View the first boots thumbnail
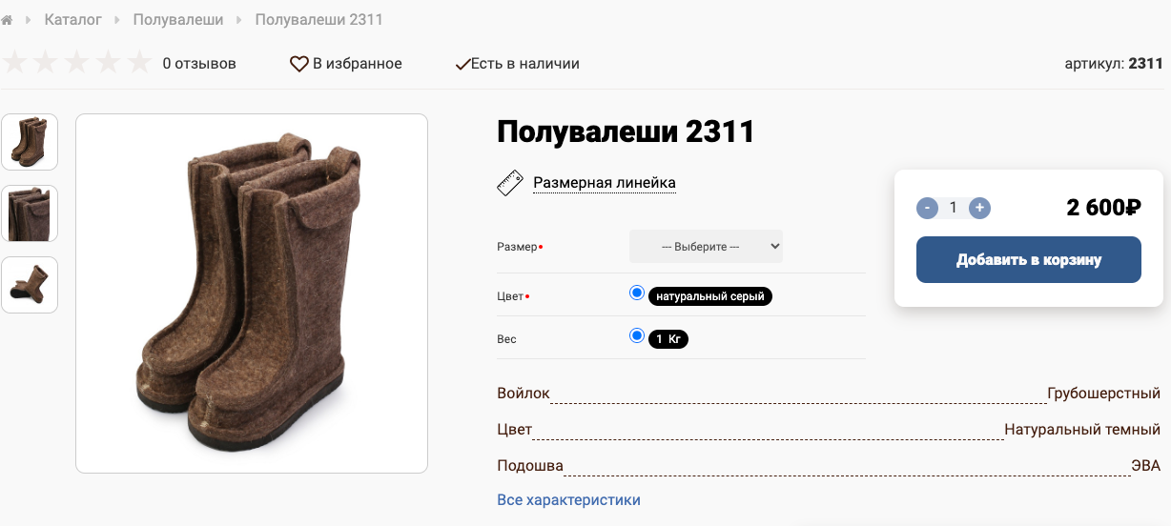 point(30,142)
